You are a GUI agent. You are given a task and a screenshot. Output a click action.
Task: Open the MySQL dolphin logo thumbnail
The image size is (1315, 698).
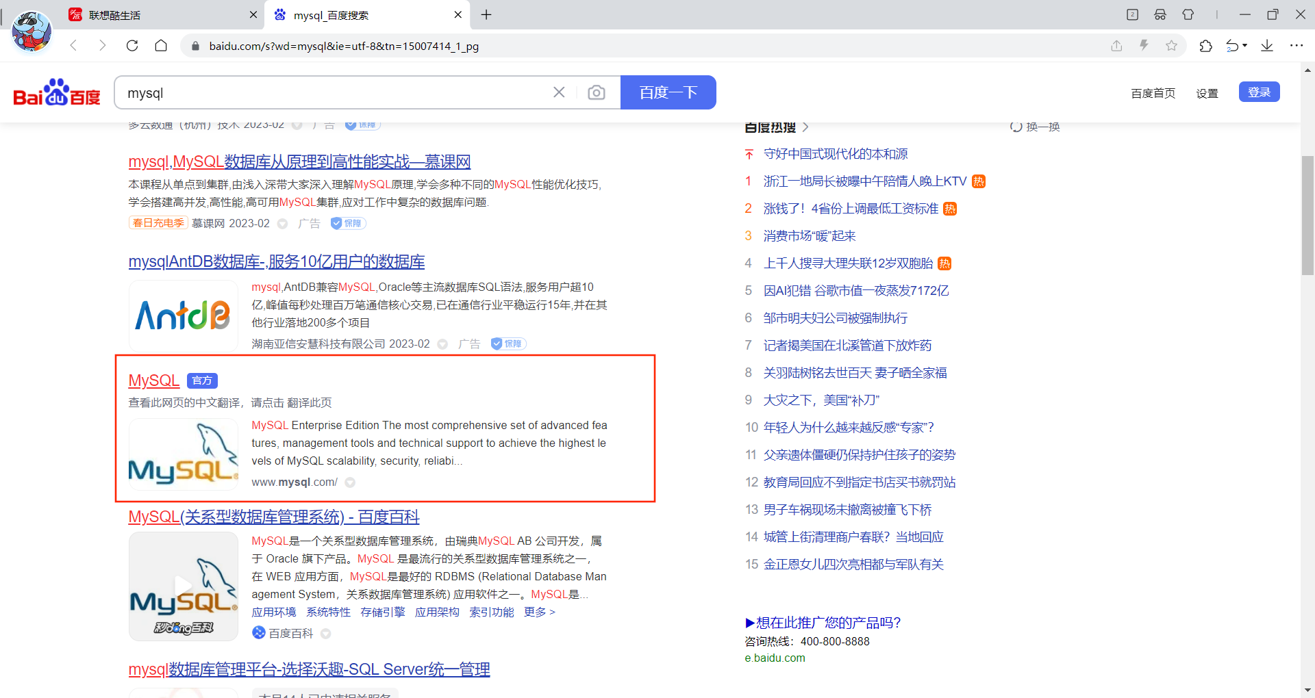pos(183,454)
